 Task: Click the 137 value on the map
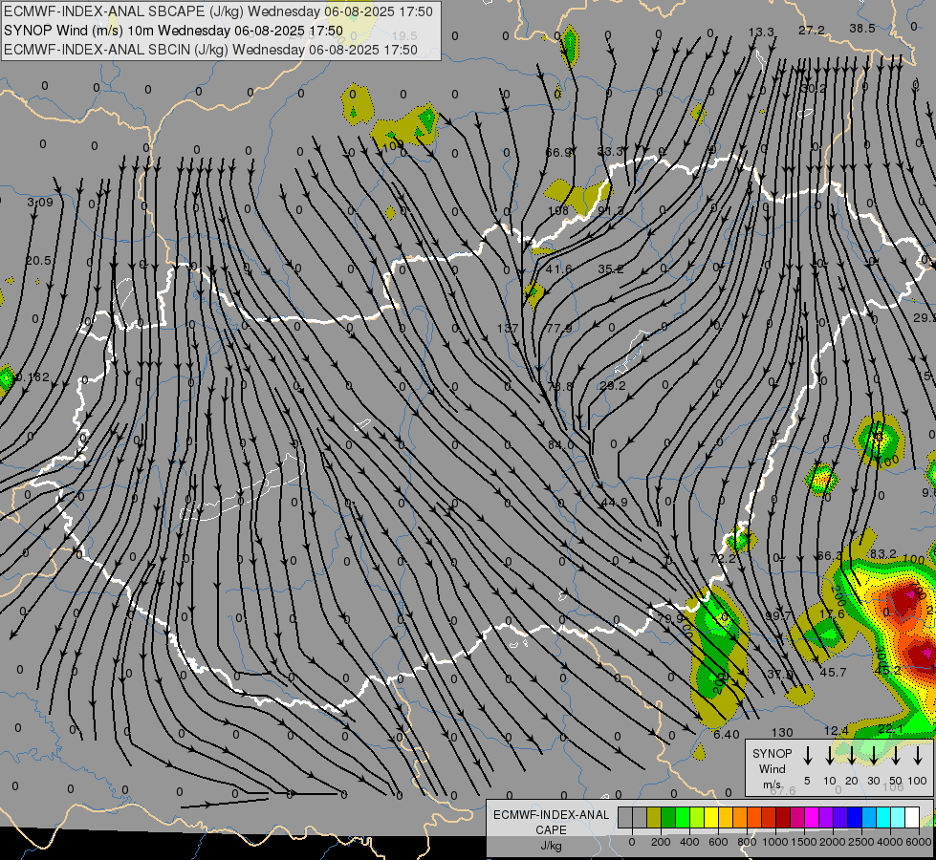click(x=508, y=329)
